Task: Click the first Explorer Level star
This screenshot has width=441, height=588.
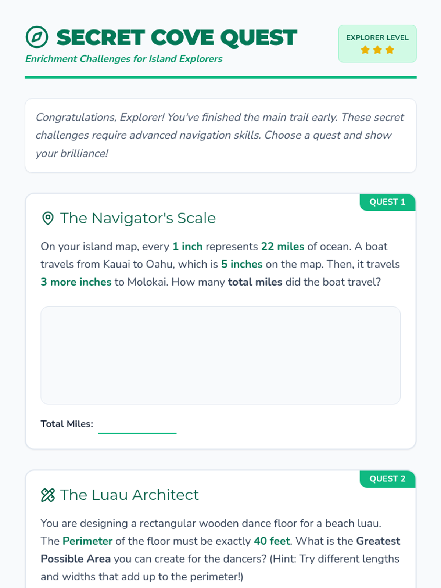Action: click(365, 50)
